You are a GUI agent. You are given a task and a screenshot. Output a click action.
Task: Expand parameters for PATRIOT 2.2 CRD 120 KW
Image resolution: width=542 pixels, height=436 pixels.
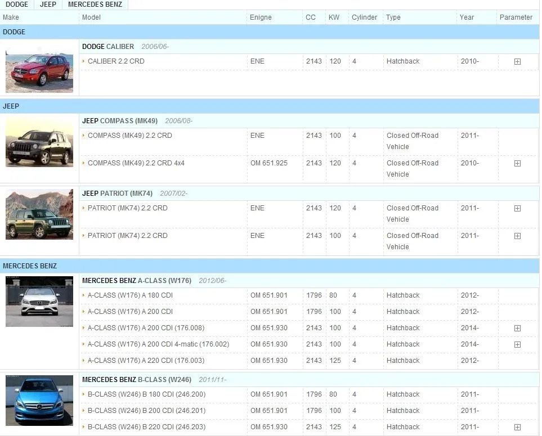(517, 208)
